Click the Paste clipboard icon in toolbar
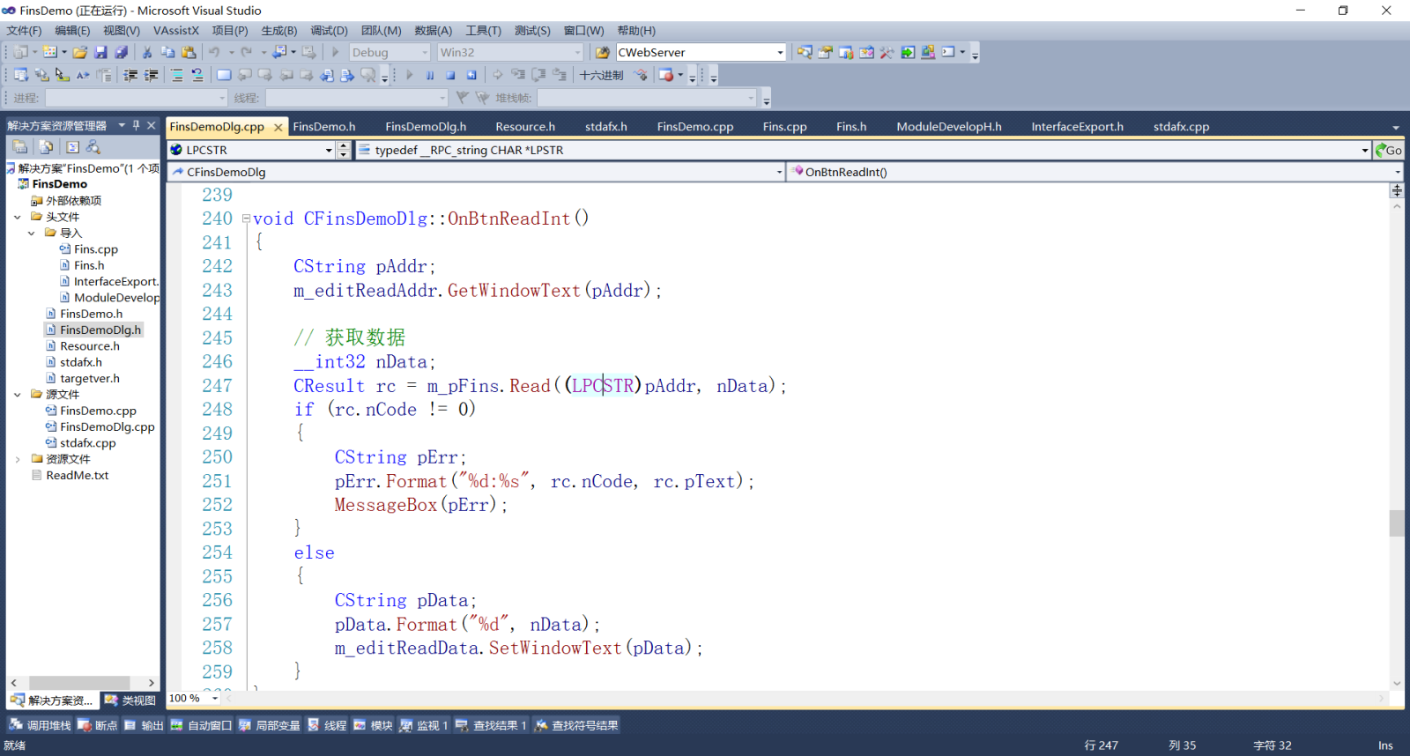 pos(188,53)
